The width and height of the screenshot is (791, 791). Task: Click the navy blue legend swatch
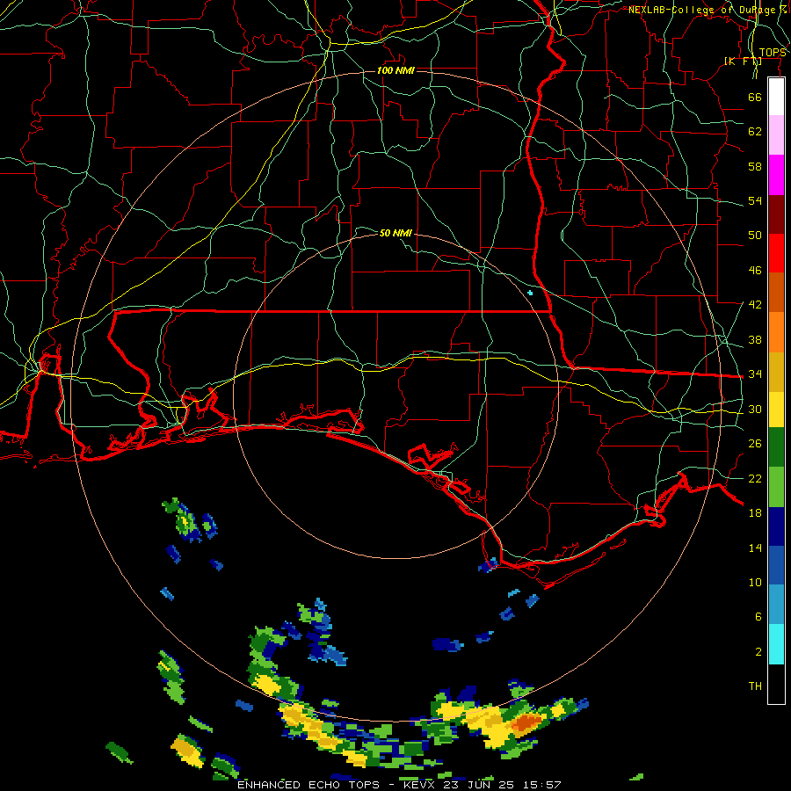[x=776, y=526]
